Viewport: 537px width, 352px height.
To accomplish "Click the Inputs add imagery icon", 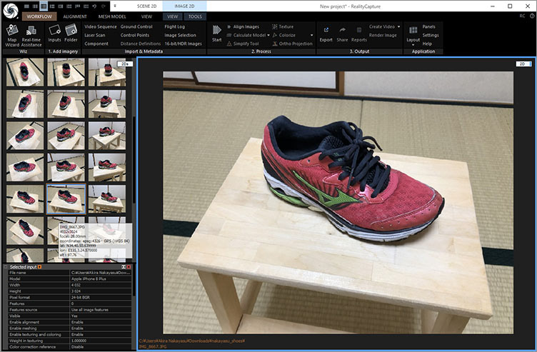I will (x=54, y=34).
